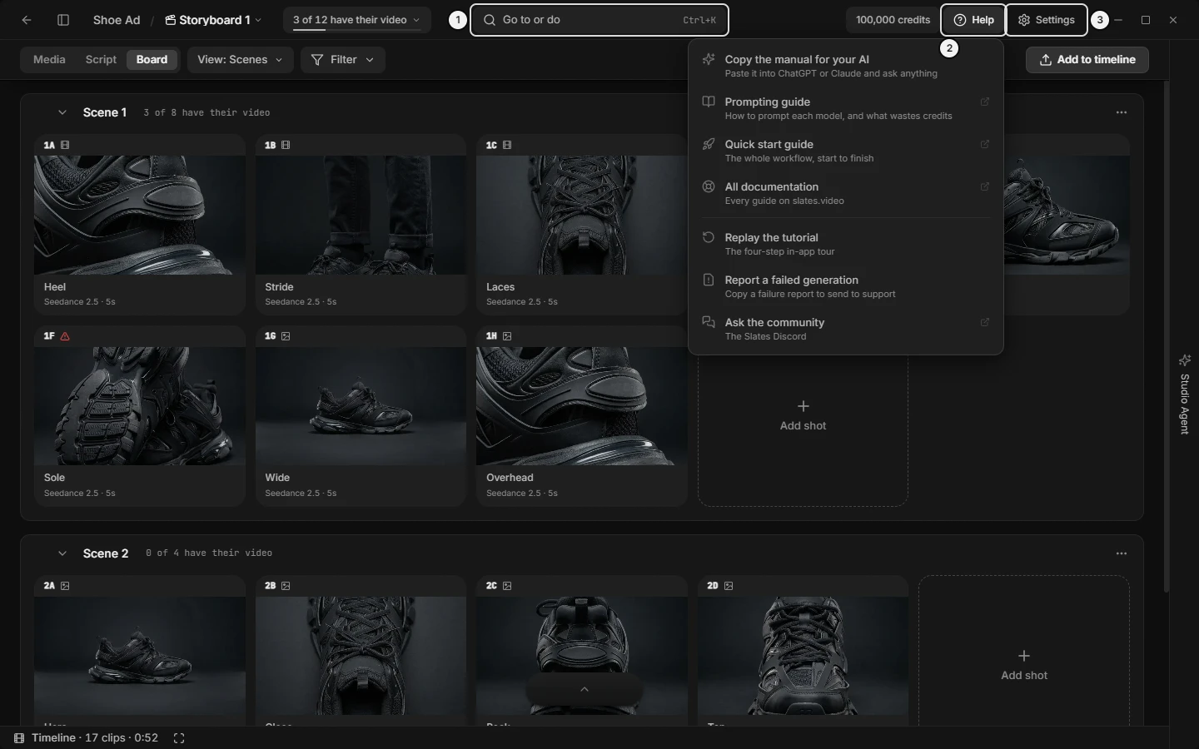This screenshot has width=1199, height=749.
Task: Add a shot to Scene 1
Action: pos(803,416)
